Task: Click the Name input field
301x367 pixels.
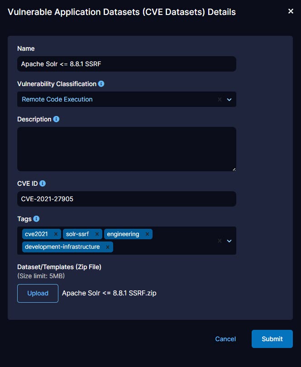Action: click(x=126, y=64)
